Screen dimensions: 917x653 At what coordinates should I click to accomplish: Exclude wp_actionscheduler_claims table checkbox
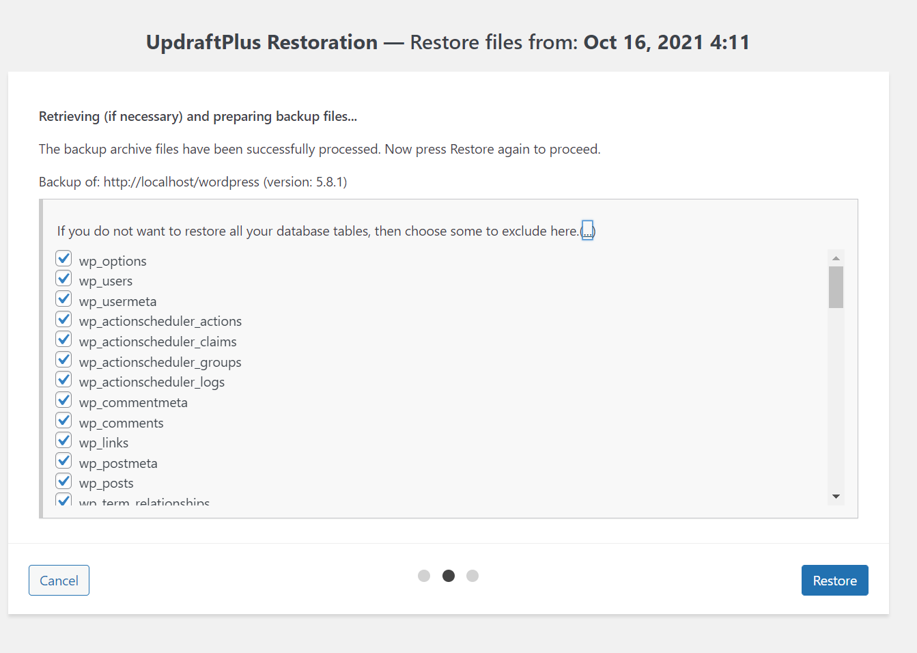64,339
